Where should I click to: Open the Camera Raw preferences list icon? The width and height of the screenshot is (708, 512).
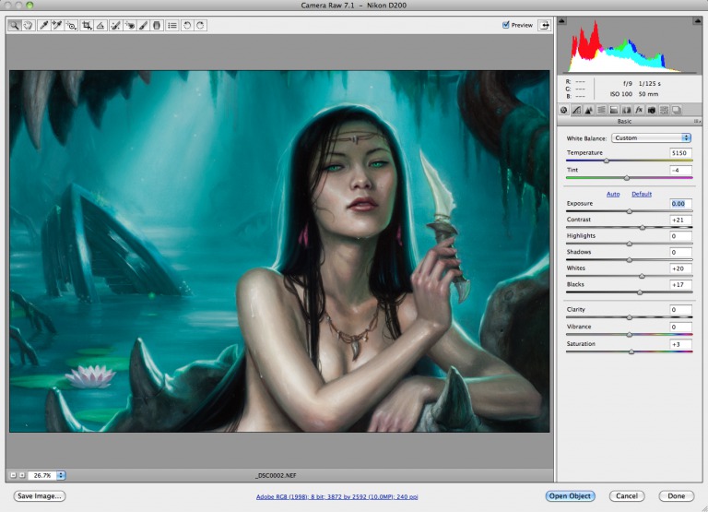[172, 25]
